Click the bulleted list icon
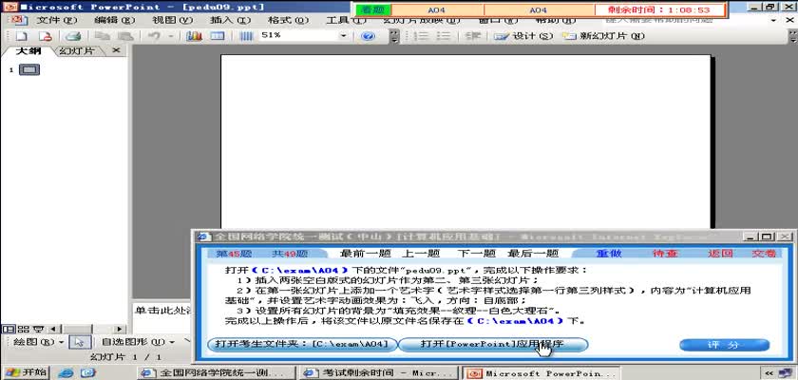This screenshot has height=380, width=798. [444, 36]
